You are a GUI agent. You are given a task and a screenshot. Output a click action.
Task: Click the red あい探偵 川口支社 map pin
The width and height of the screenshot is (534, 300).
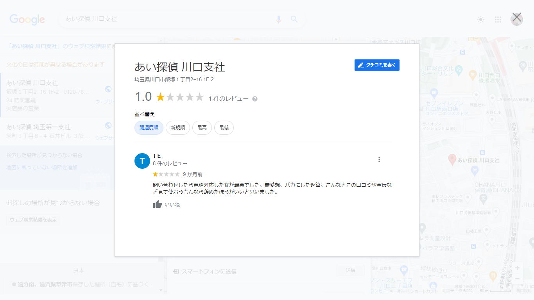[452, 159]
